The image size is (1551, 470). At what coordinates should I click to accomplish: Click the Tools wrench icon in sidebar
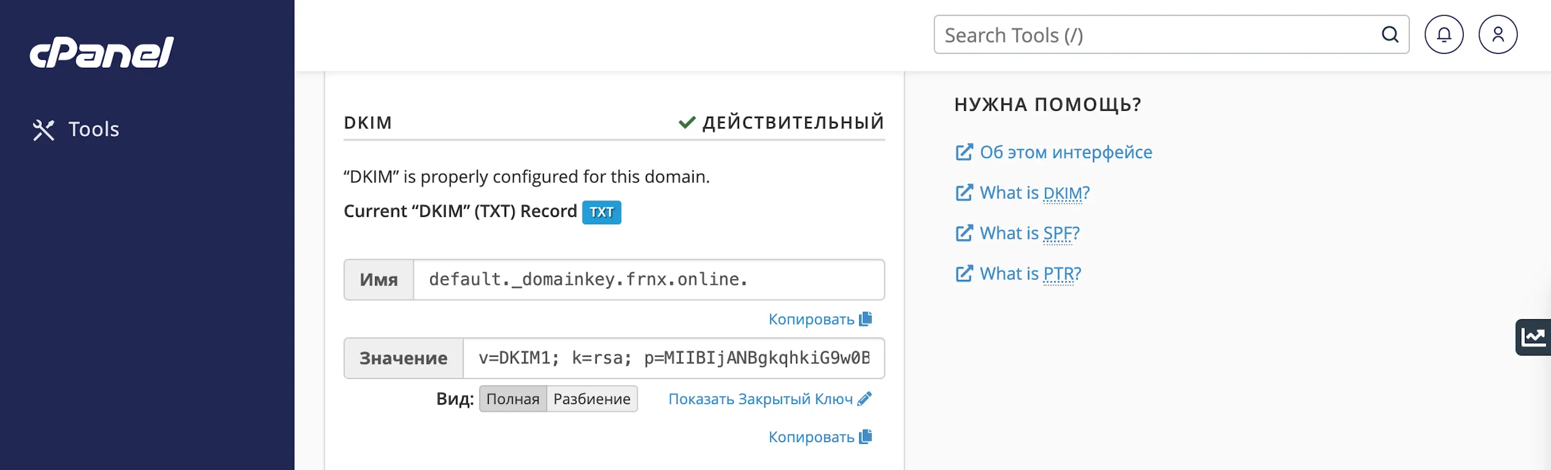pyautogui.click(x=44, y=130)
